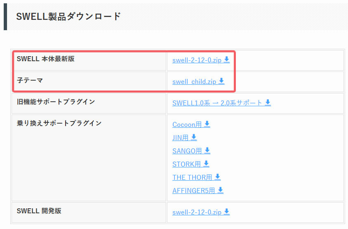Click download icon in SWELL 開発版 row

pos(227,211)
